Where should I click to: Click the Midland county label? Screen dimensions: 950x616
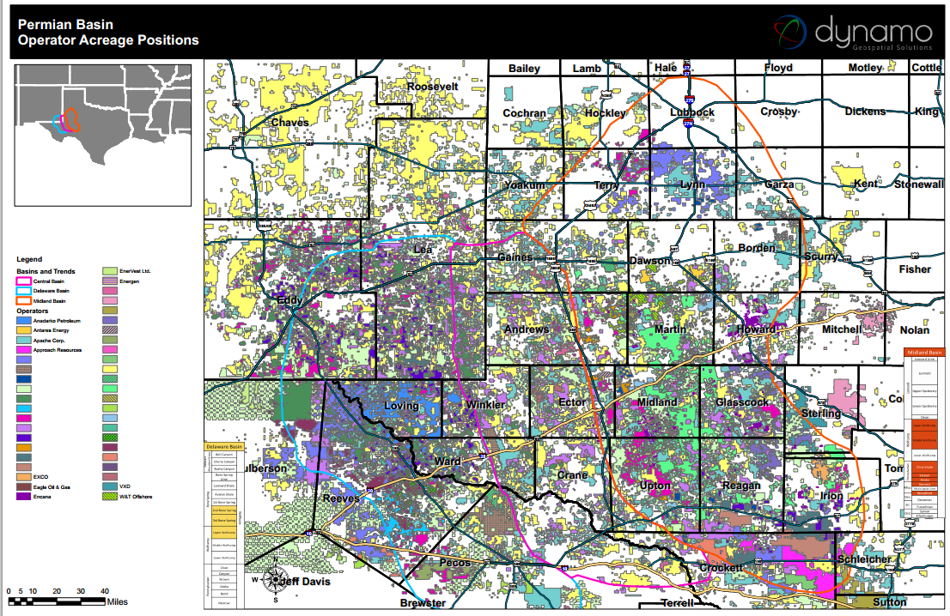tap(657, 402)
